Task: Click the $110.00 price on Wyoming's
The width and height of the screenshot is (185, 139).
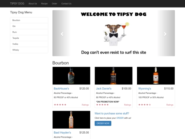Action: click(169, 89)
